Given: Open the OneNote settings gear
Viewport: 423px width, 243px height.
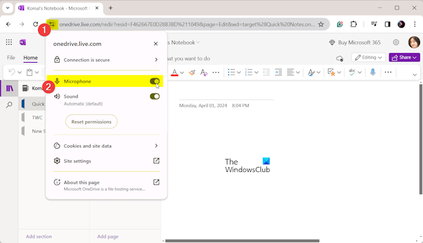Looking at the screenshot, I should (396, 42).
